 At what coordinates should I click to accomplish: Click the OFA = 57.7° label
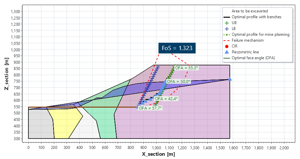pos(150,108)
